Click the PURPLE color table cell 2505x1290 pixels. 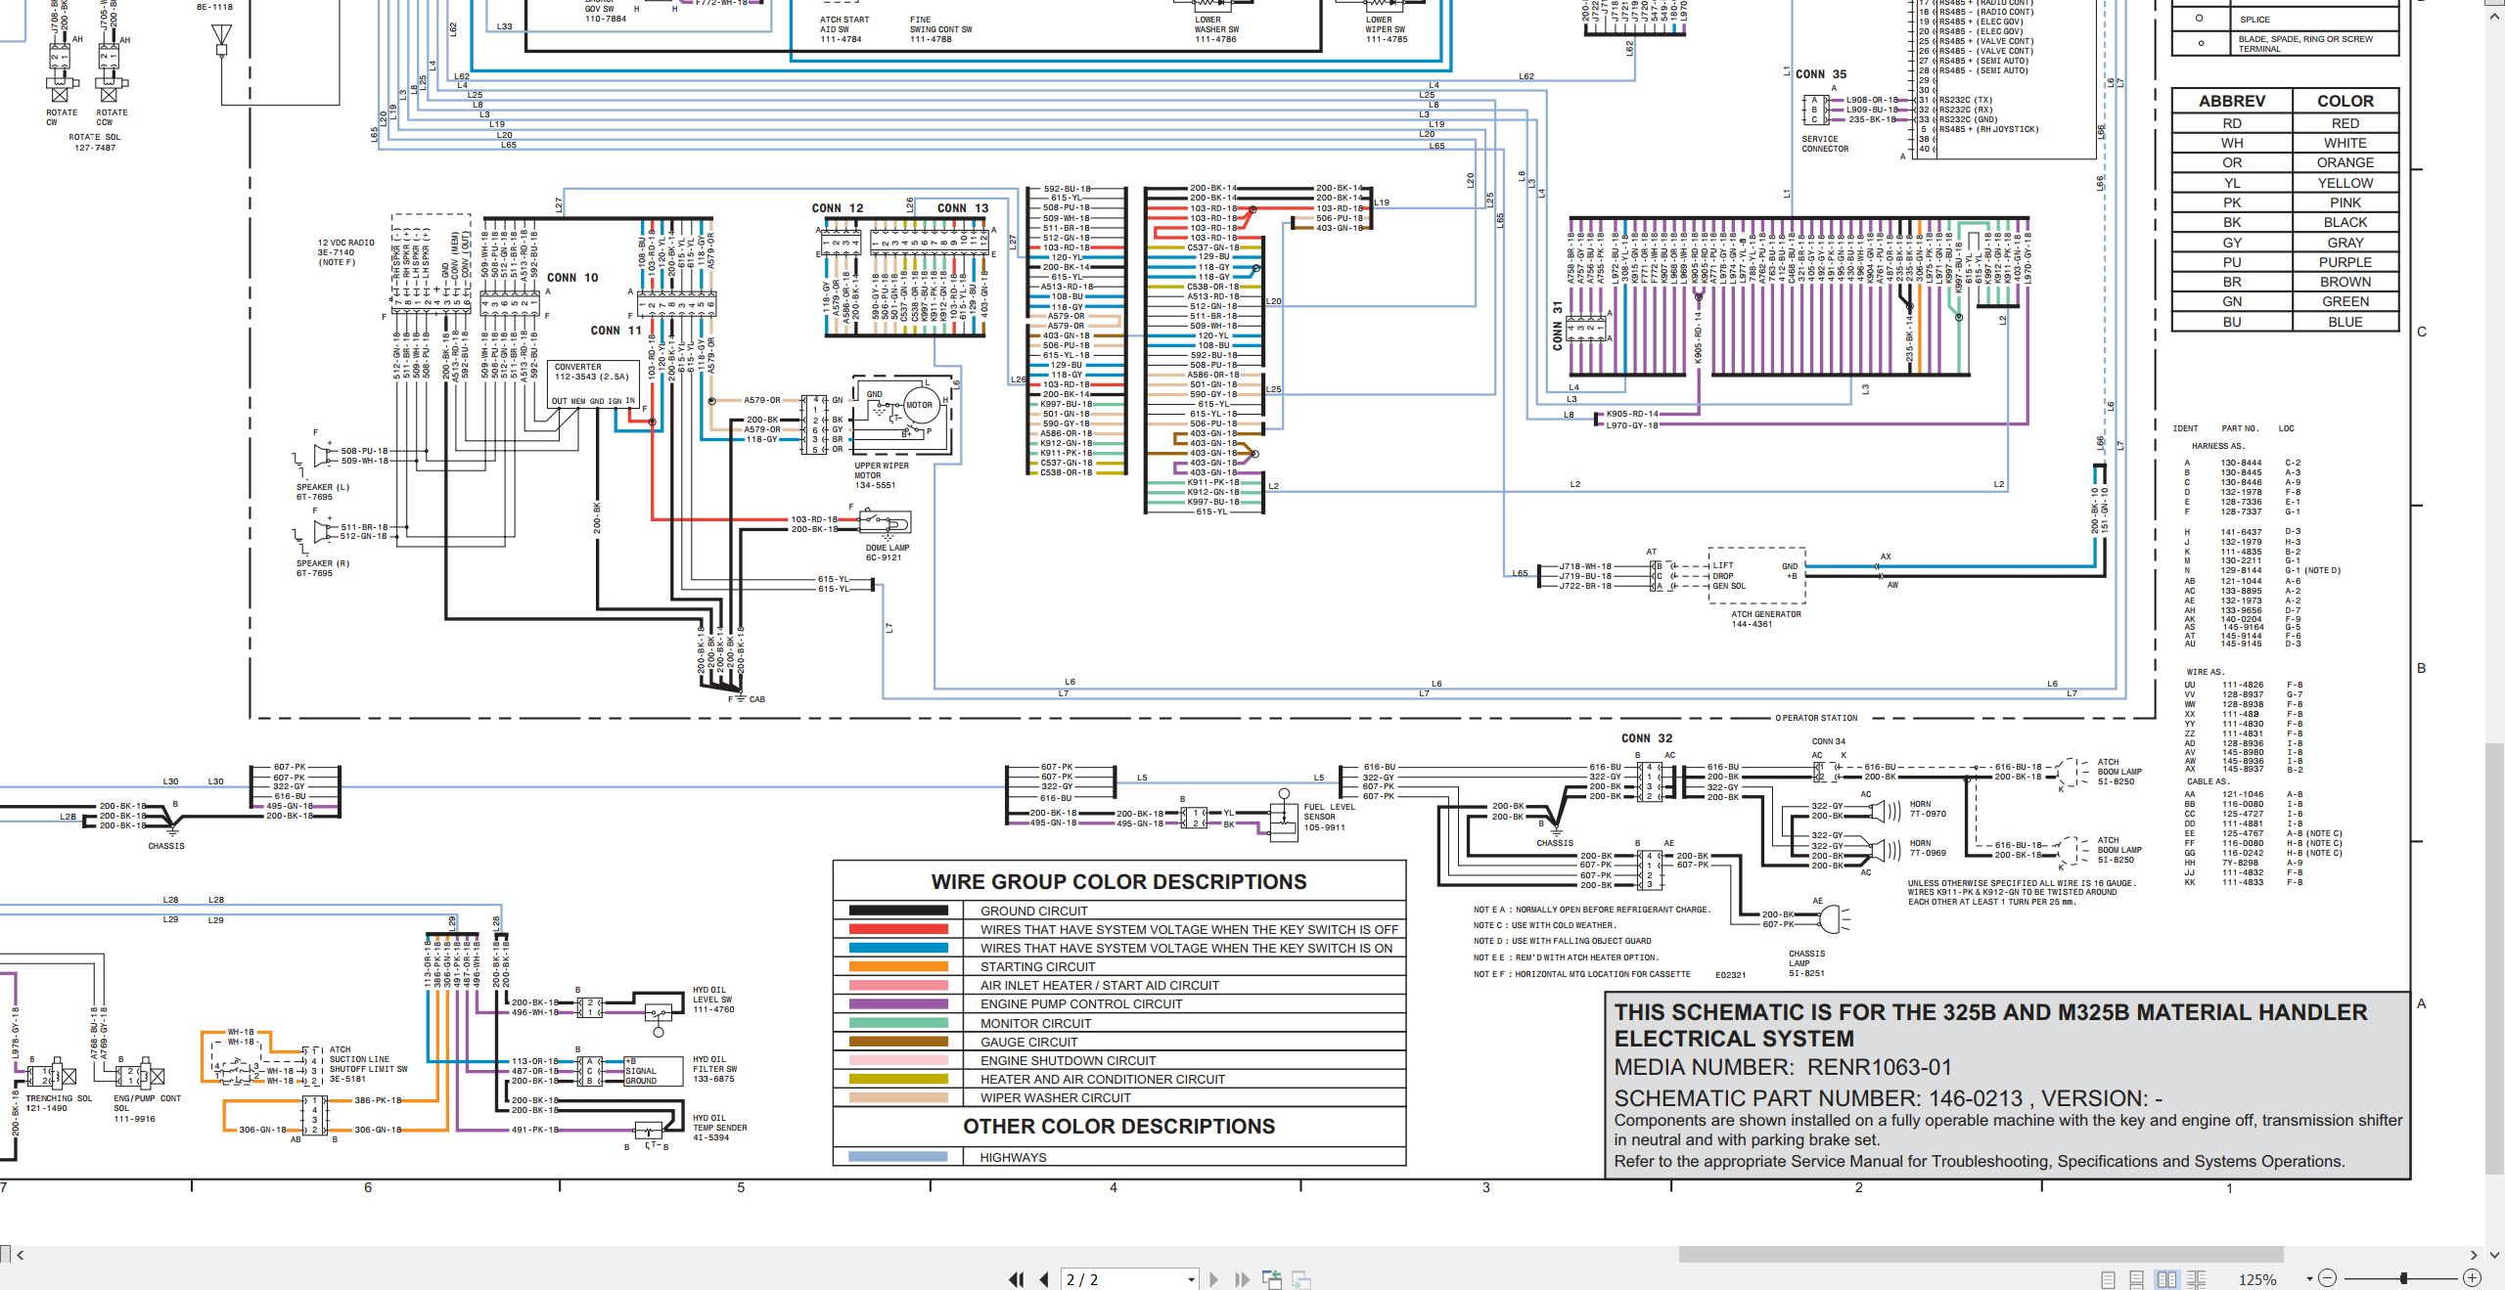click(x=2345, y=262)
